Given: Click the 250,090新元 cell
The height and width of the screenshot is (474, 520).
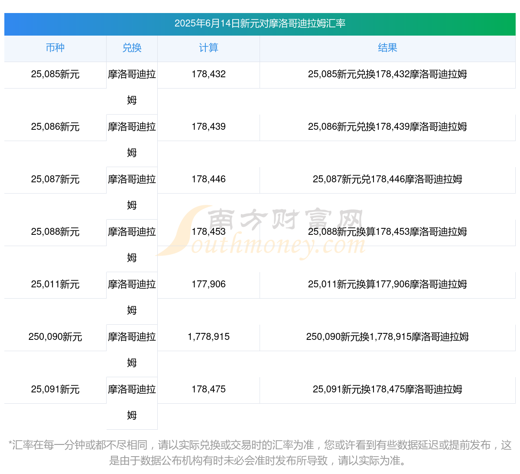Looking at the screenshot, I should tap(55, 337).
